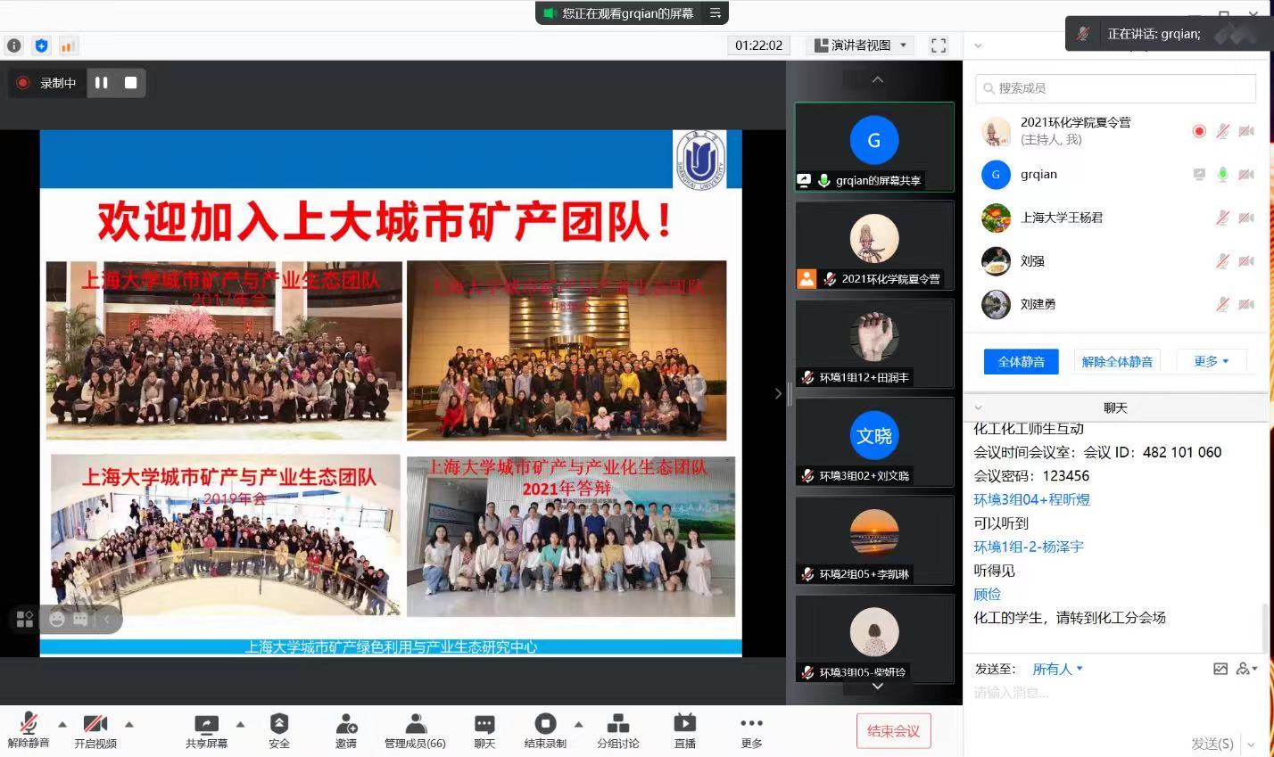Viewport: 1274px width, 757px height.
Task: Click the smiley icon in the slide overlay
Action: [57, 619]
